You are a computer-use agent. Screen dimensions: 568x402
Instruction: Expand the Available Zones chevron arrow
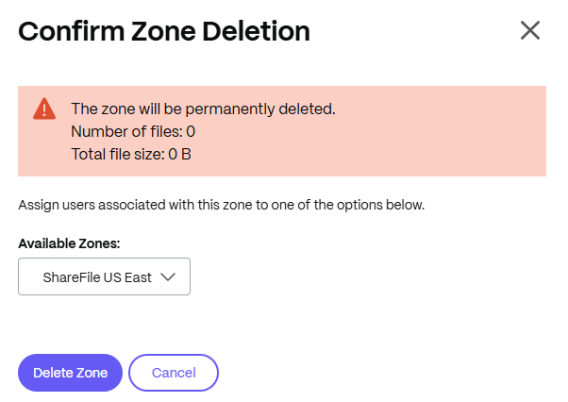[168, 277]
